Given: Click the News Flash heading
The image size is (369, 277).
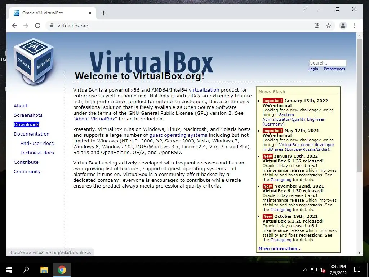Looking at the screenshot, I should pos(272,92).
